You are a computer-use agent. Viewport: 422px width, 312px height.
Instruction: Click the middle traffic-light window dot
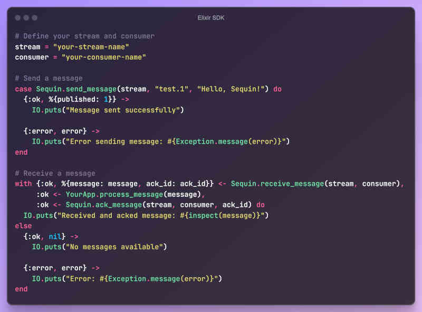26,18
